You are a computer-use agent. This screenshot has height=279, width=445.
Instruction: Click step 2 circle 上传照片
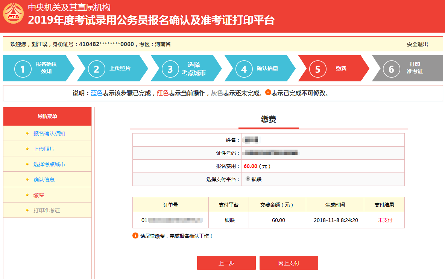tap(97, 69)
